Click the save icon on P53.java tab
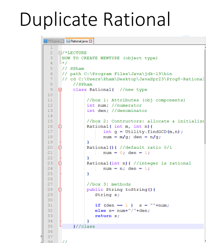This screenshot has height=243, width=206. (x=45, y=41)
